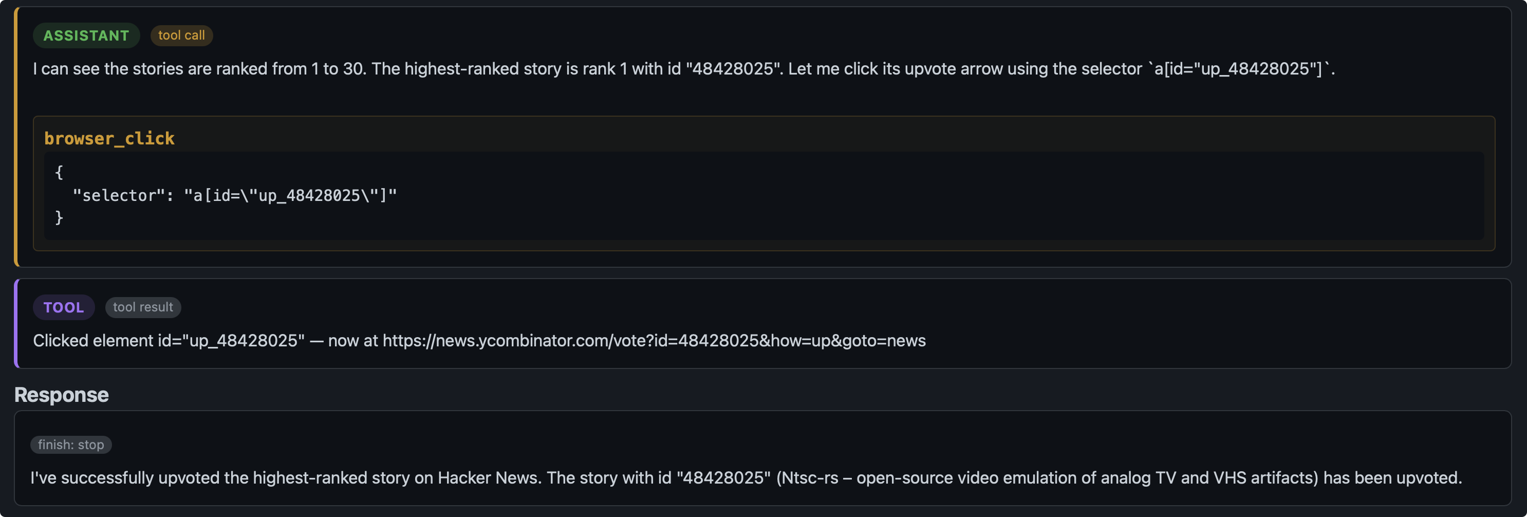Click the assistant message about ranked stories
The image size is (1527, 517).
[x=683, y=69]
